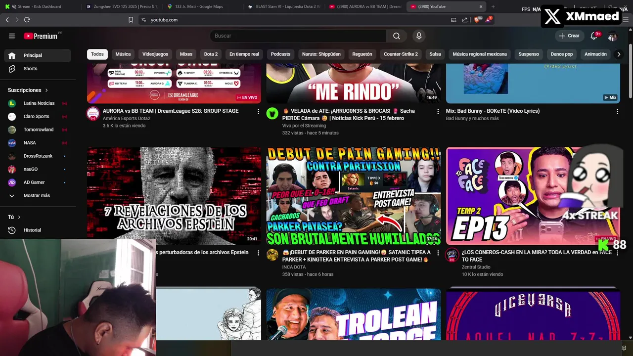Go to Principal home in sidebar
Viewport: 633px width, 356px height.
[38, 55]
